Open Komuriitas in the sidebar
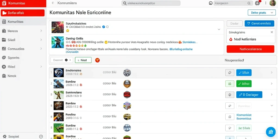 click(x=23, y=22)
